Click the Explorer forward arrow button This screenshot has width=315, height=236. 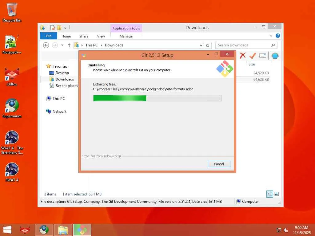55,45
